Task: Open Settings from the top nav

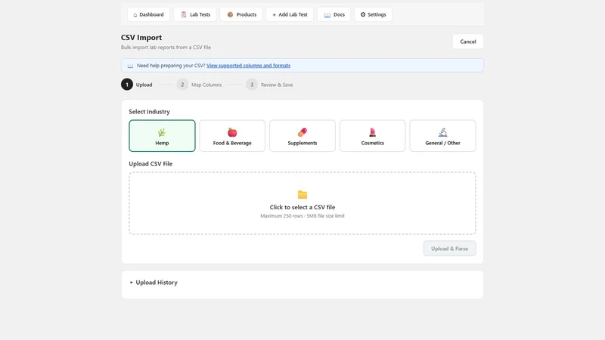Action: tap(373, 14)
